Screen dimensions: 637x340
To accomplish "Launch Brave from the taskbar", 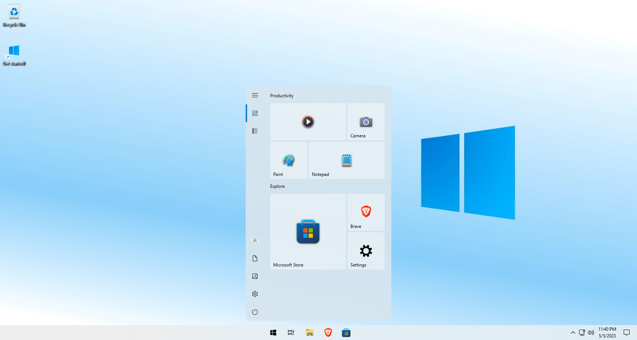I will [328, 332].
